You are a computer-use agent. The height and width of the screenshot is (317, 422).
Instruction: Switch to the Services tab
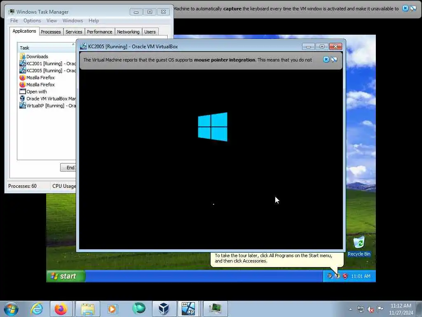click(x=74, y=32)
